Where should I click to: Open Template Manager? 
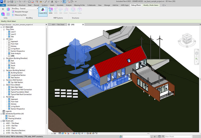point(21,12)
